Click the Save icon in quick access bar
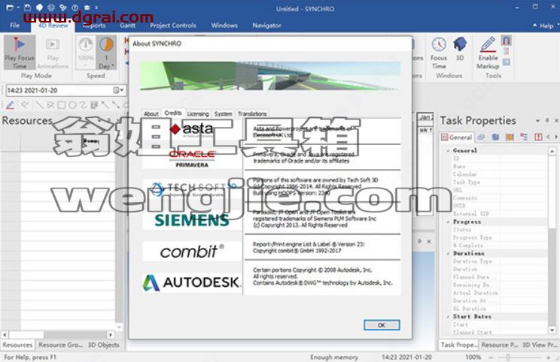 point(28,7)
